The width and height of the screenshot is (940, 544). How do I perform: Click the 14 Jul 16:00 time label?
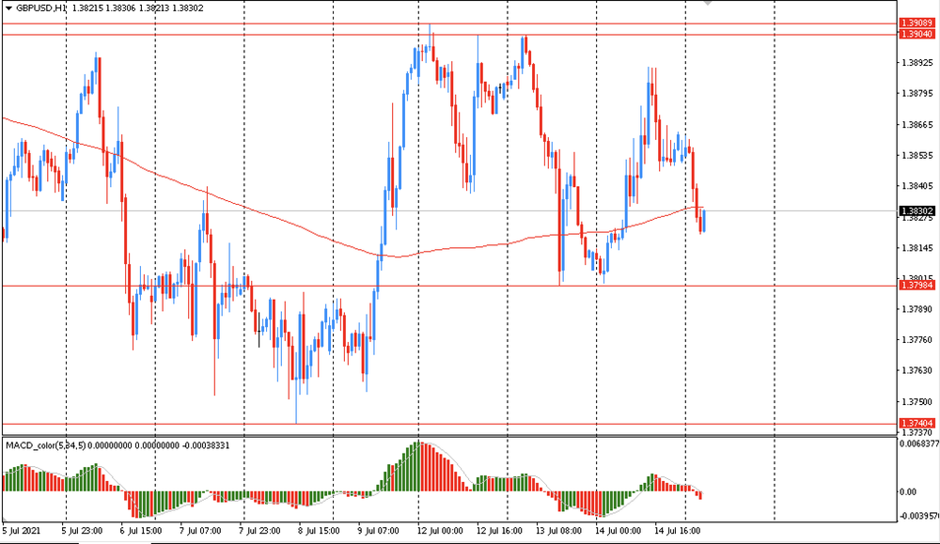pos(677,531)
